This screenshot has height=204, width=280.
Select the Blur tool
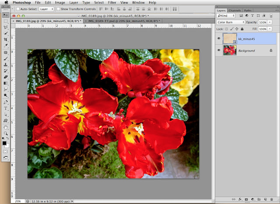(x=6, y=89)
